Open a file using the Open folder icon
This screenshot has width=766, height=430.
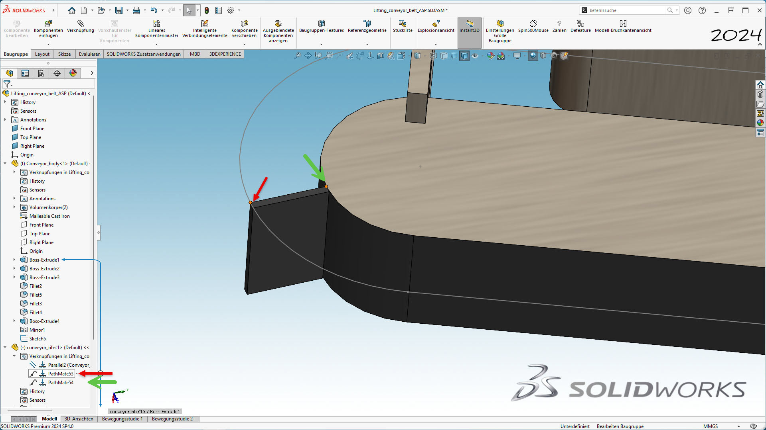[x=101, y=10]
